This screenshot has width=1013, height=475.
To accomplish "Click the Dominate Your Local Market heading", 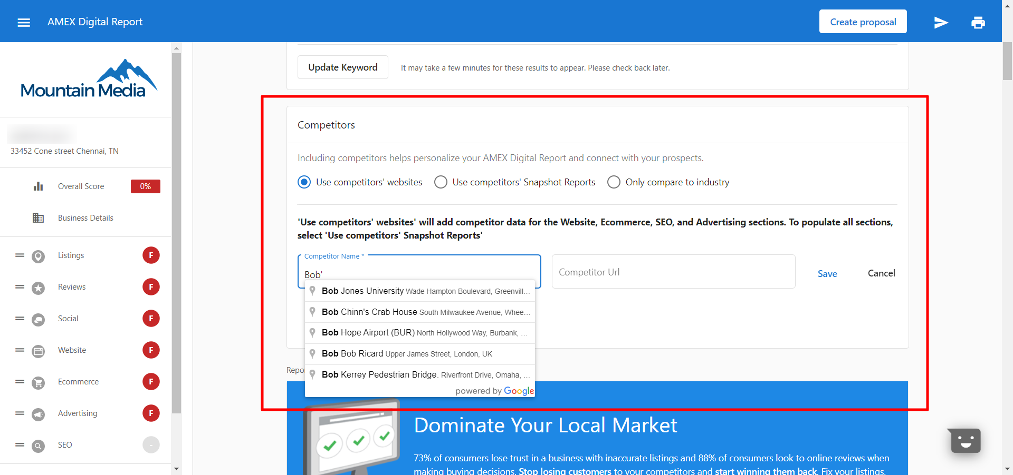I will [x=546, y=425].
